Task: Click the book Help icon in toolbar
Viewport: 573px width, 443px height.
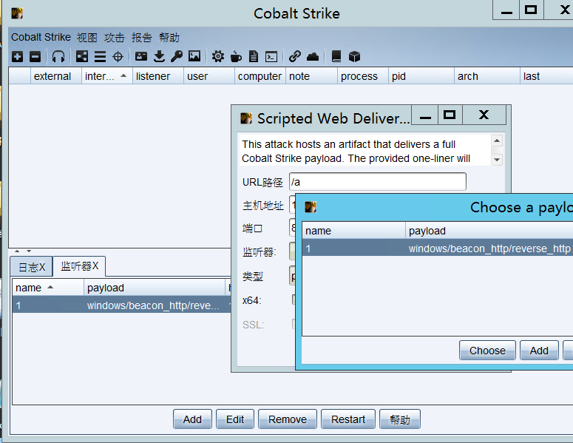Action: pyautogui.click(x=336, y=56)
